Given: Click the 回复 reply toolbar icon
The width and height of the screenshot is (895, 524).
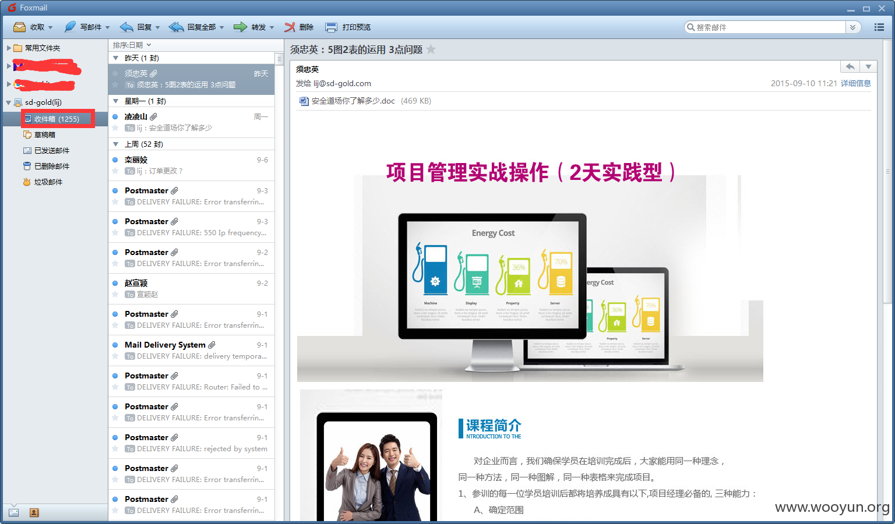Looking at the screenshot, I should [x=126, y=27].
